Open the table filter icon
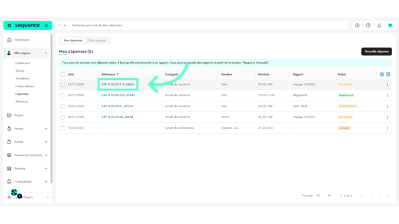Screen dimensions: 399x224 [x=388, y=75]
